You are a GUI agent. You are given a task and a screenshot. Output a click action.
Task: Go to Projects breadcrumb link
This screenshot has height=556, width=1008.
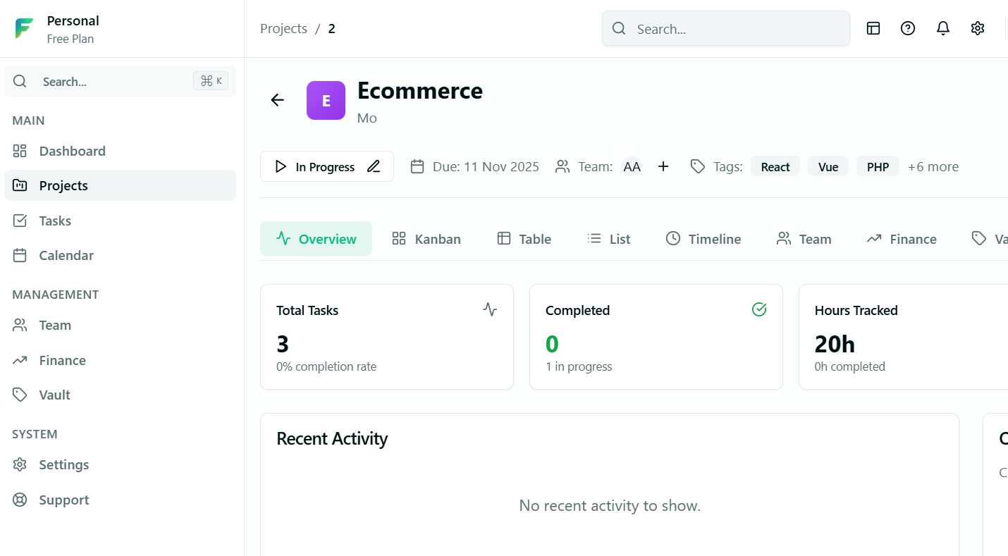[283, 29]
